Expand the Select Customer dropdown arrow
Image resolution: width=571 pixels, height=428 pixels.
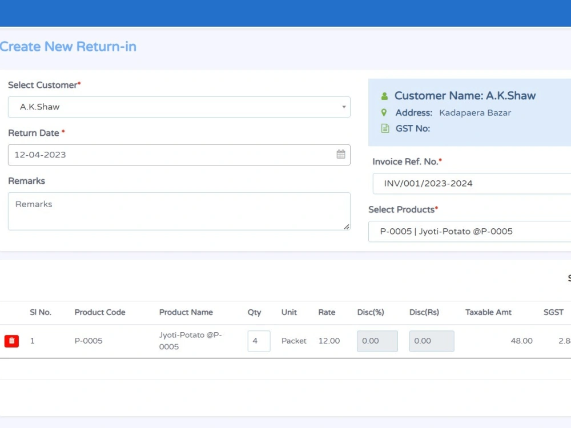pos(344,107)
